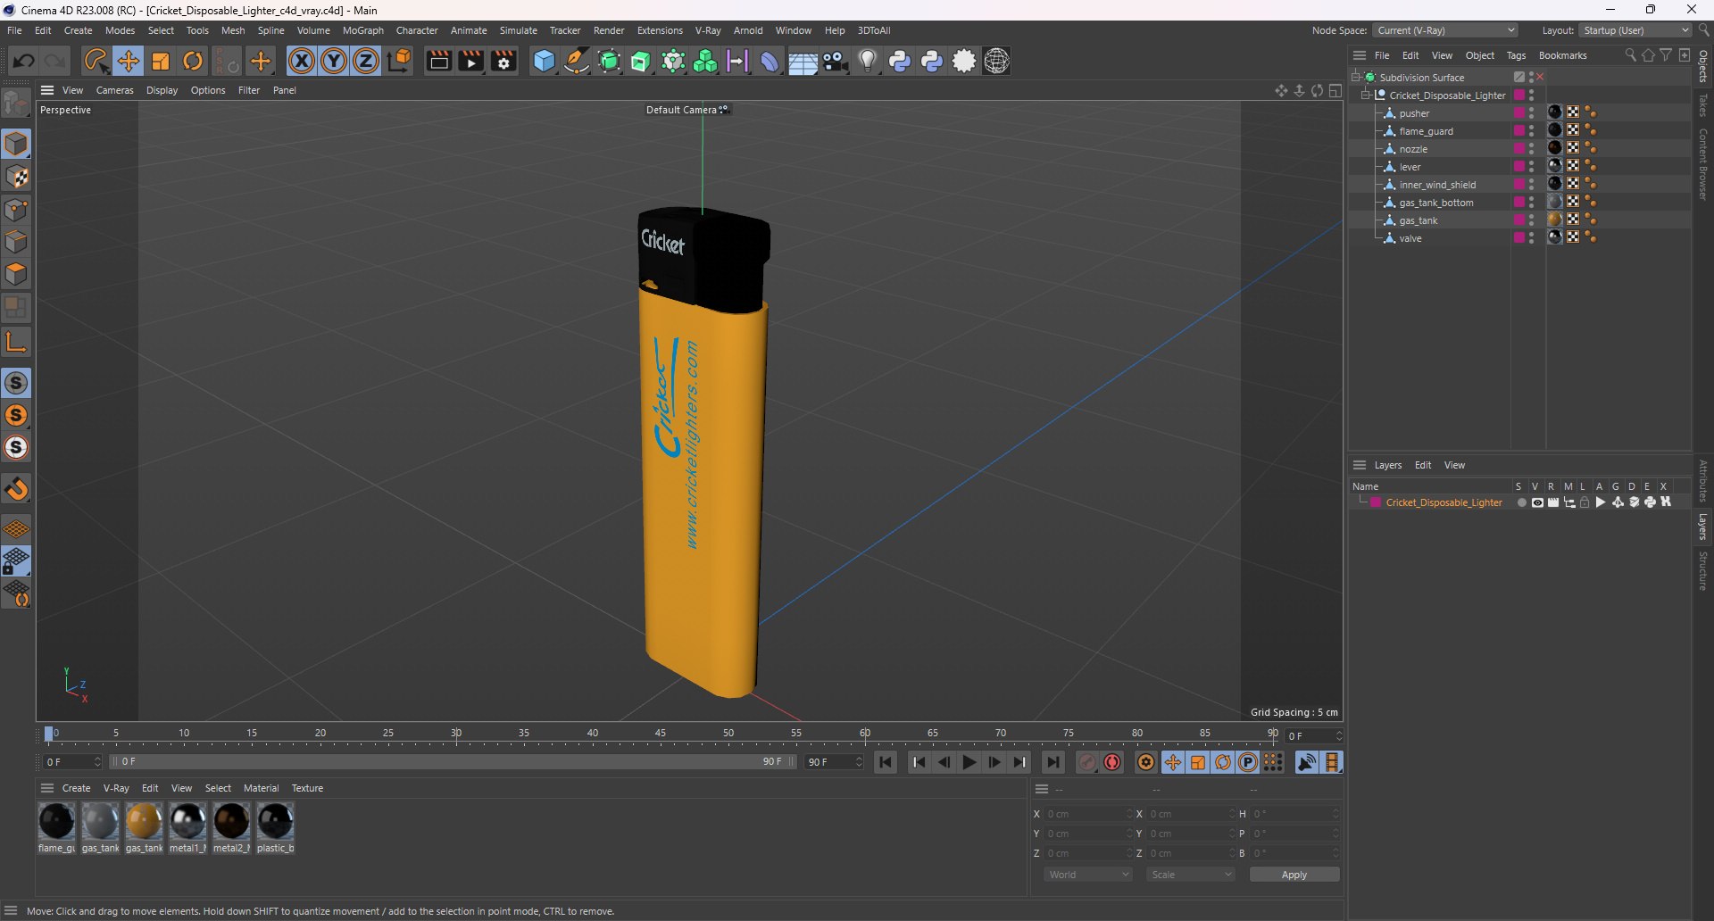Open Layers panel hamburger menu
This screenshot has height=921, width=1714.
point(1360,465)
